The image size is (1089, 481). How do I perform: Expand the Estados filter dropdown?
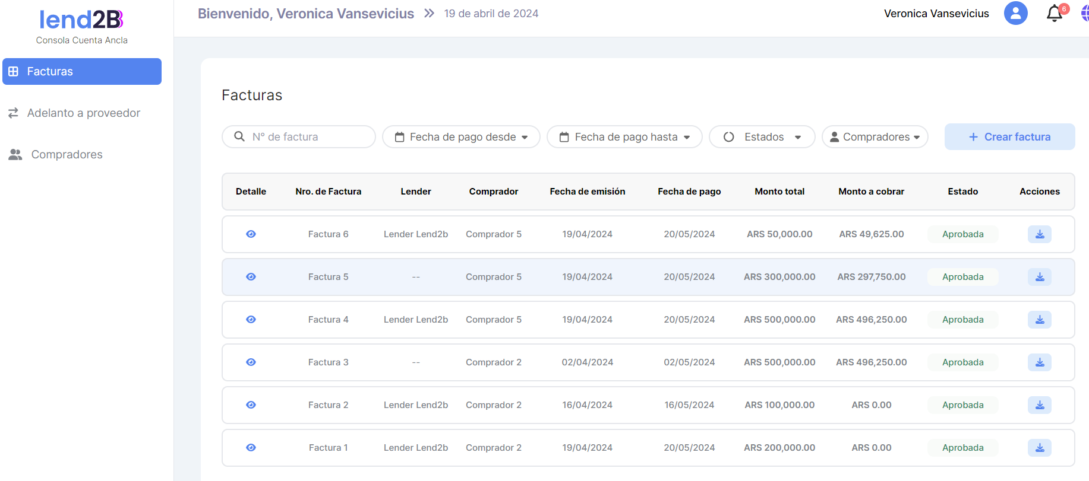tap(762, 137)
